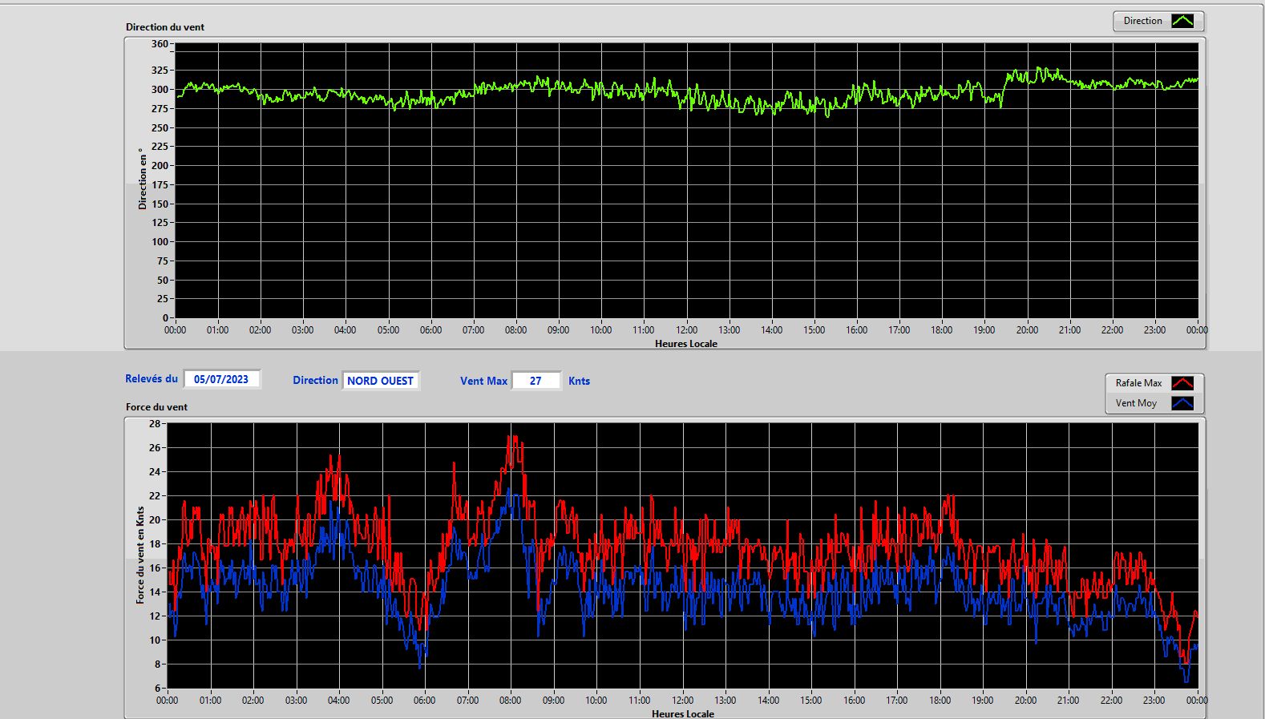Image resolution: width=1265 pixels, height=719 pixels.
Task: Click the 360 value on direction axis
Action: coord(160,44)
